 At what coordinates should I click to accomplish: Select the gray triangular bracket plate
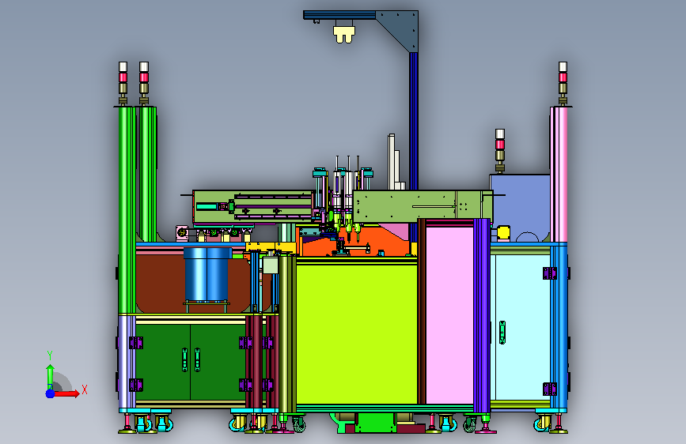tap(402, 27)
